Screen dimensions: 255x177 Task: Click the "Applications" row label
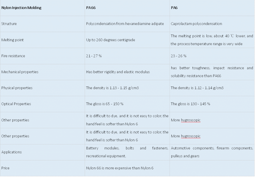[12, 152]
